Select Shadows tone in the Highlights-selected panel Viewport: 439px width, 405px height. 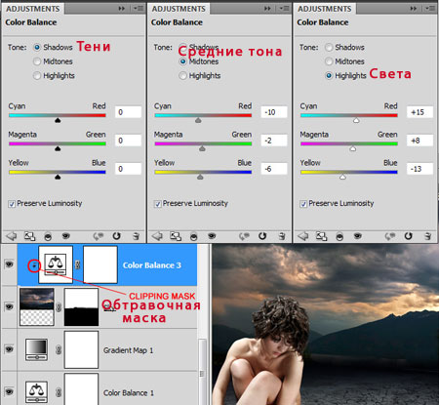click(x=329, y=47)
